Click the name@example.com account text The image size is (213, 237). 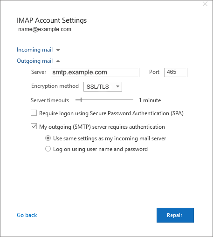click(45, 29)
